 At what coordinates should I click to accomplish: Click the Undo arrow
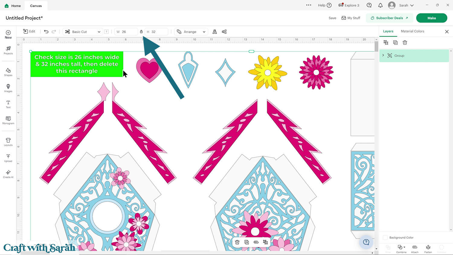point(46,32)
